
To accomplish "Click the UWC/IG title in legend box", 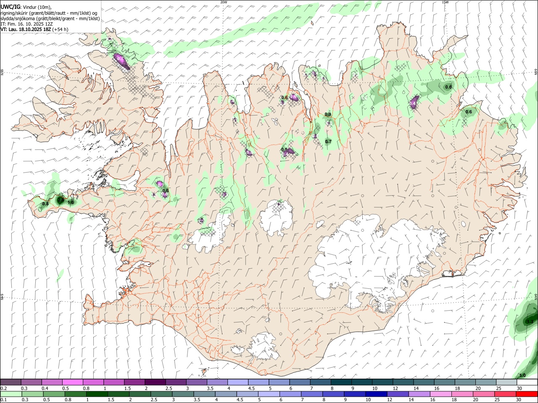I will 10,7.
